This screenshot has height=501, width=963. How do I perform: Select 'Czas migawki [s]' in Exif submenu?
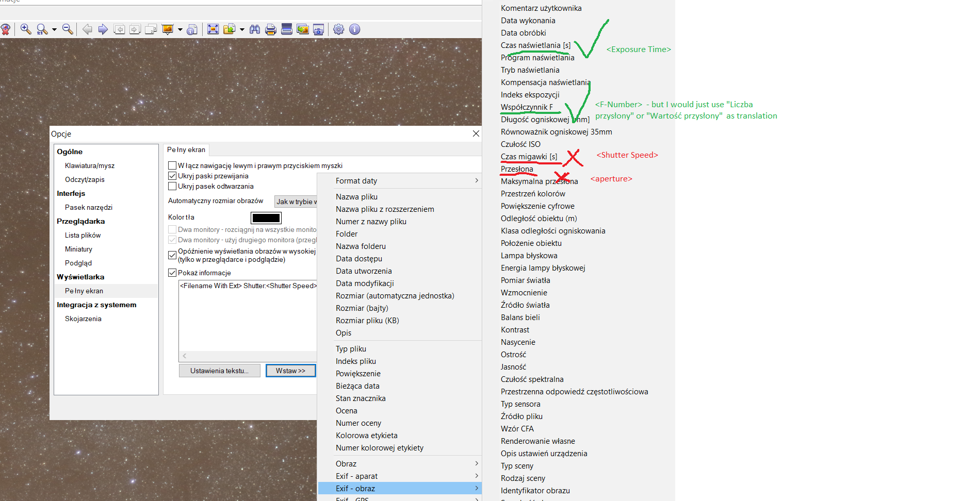point(529,157)
